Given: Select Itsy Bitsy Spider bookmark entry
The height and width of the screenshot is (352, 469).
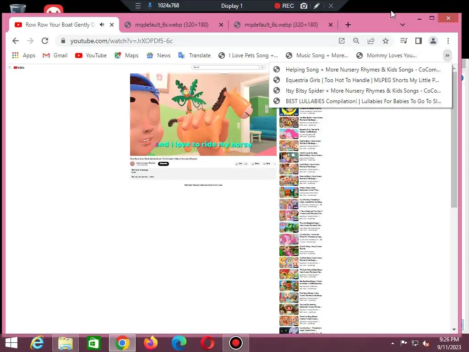Looking at the screenshot, I should (360, 91).
